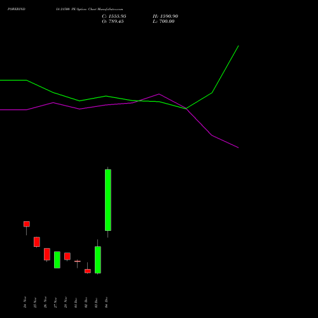
Task: Click the 27 Nov date label
Action: tap(55, 302)
